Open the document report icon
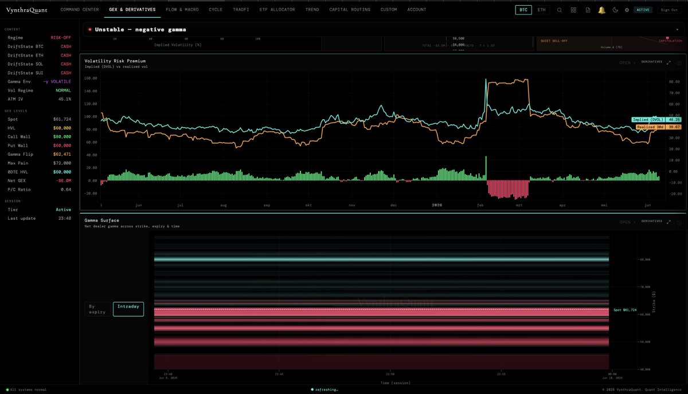Screen dimensions: 688x394 pos(588,10)
